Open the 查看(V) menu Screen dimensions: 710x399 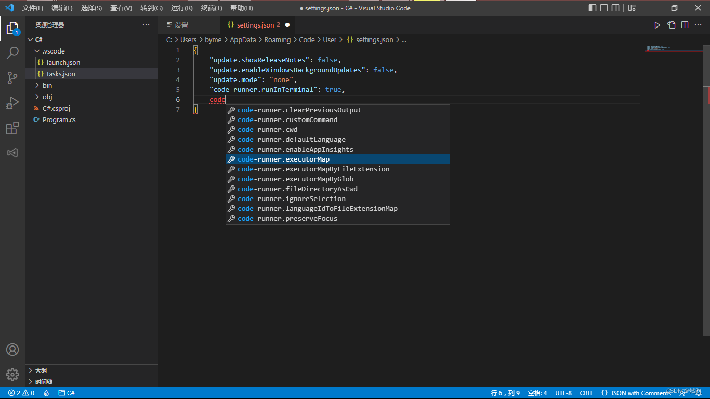click(121, 8)
